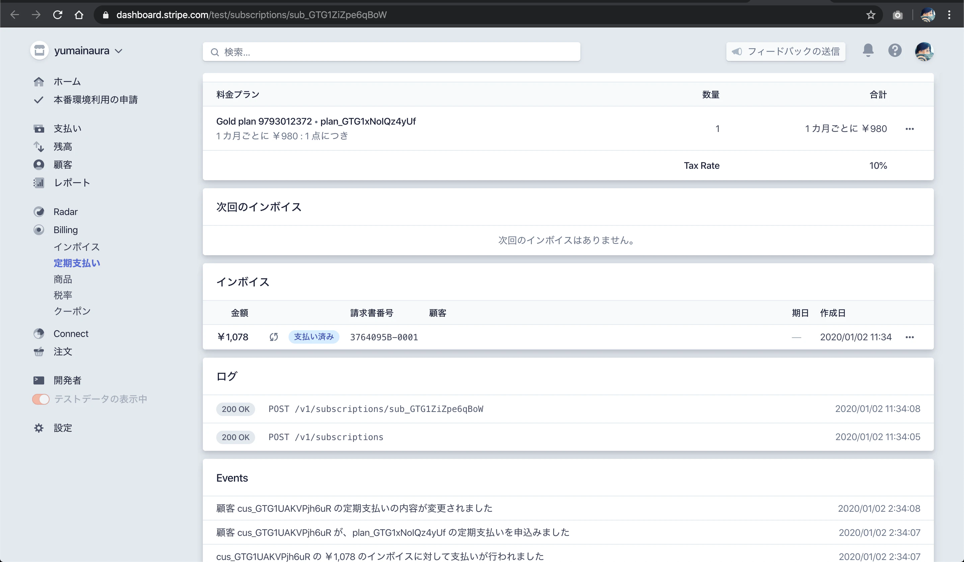The image size is (964, 562).
Task: Click フィードバックの送信 button
Action: (786, 51)
